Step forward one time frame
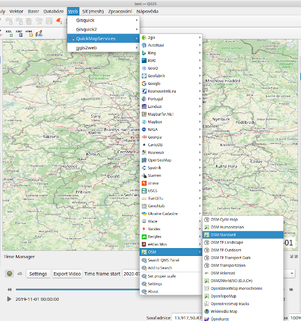The image size is (301, 321). pos(291,289)
